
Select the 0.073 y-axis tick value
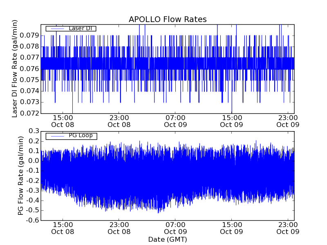click(x=29, y=102)
